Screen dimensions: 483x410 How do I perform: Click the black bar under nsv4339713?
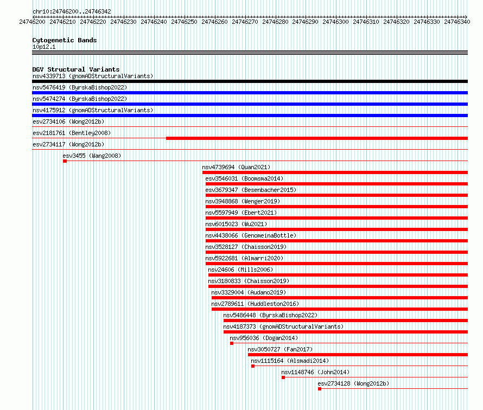click(x=250, y=81)
